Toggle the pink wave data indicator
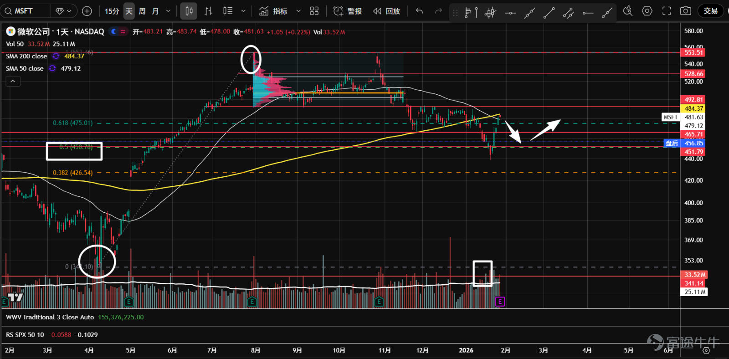729x359 pixels. [123, 31]
